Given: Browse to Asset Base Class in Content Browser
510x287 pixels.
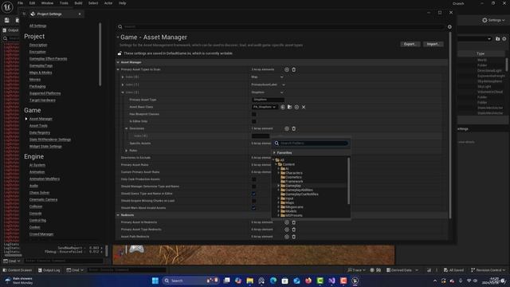Looking at the screenshot, I should (289, 107).
